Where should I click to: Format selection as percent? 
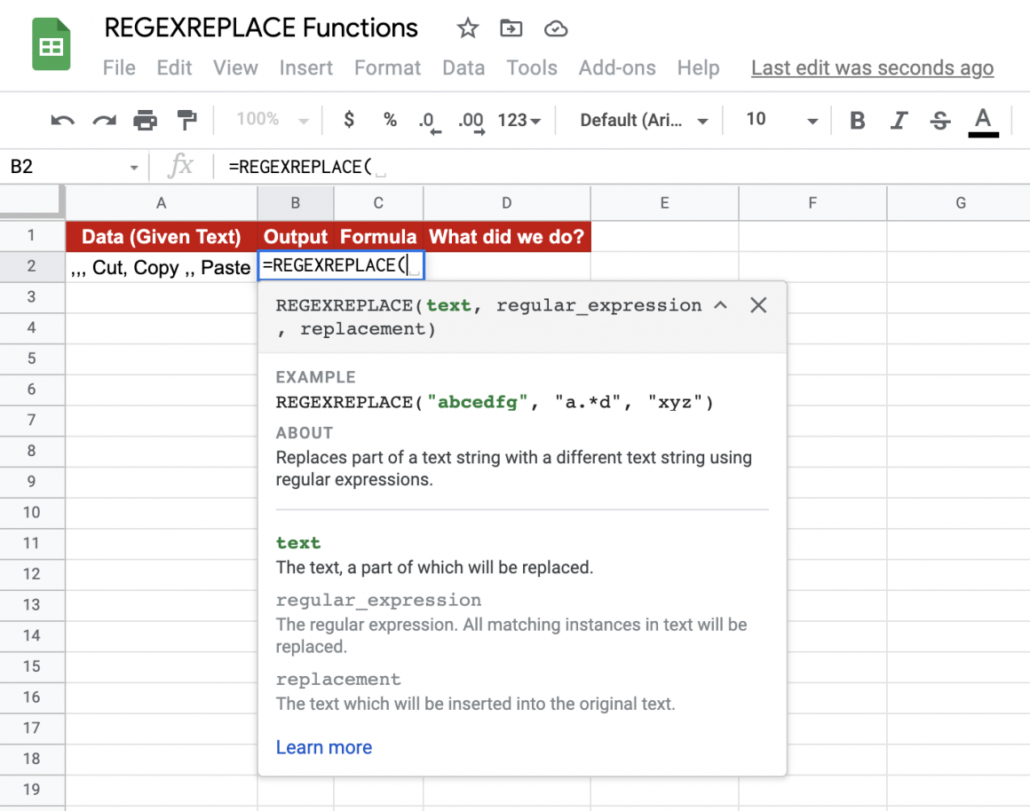[390, 120]
